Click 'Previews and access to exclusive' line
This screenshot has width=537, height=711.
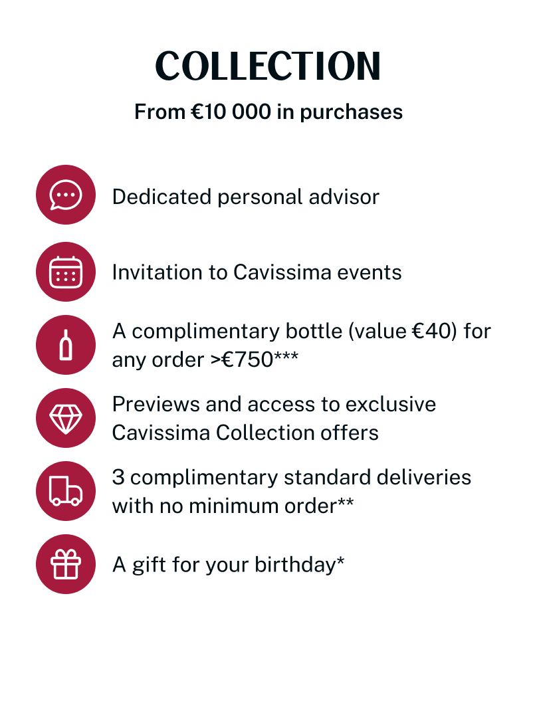[x=274, y=404]
